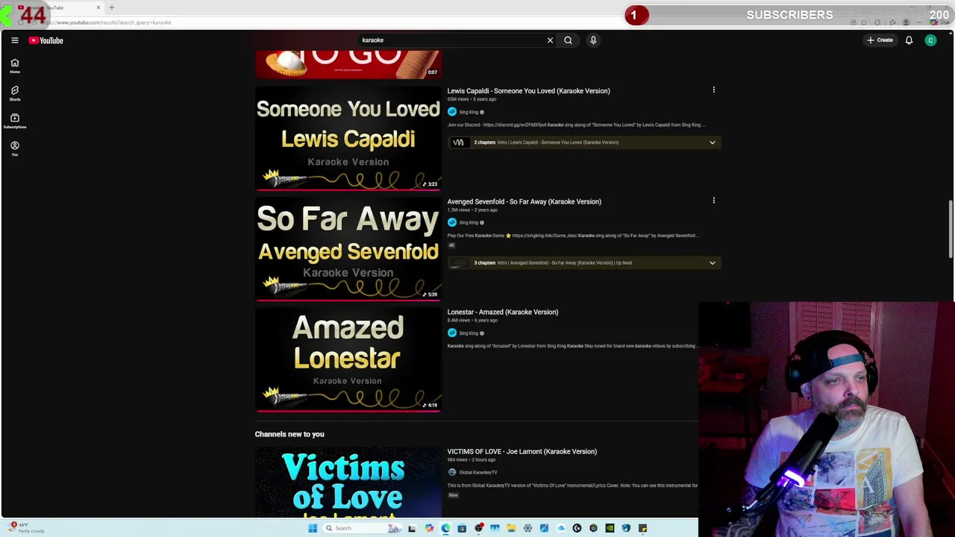Open Shorts from the sidebar
The width and height of the screenshot is (955, 537).
(x=14, y=93)
